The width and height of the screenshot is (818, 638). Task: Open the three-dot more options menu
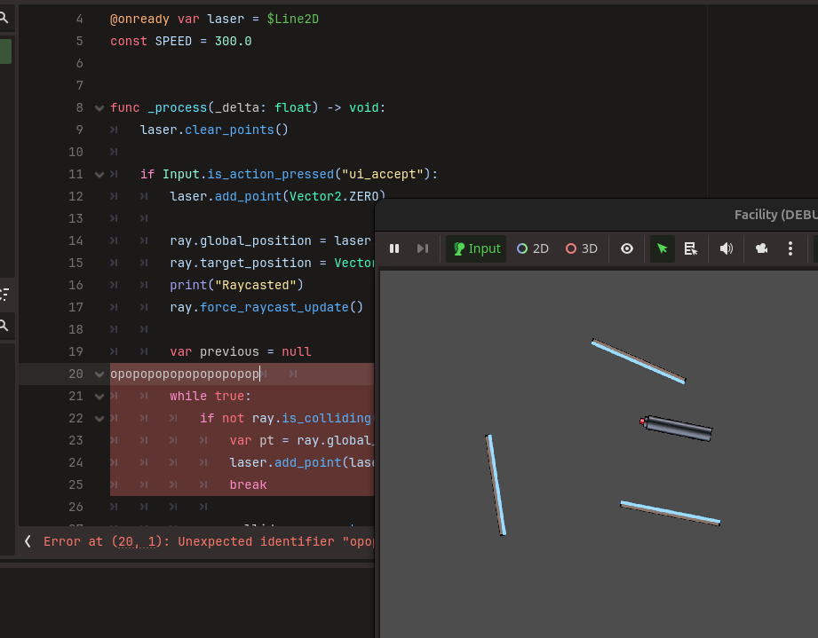click(x=790, y=248)
